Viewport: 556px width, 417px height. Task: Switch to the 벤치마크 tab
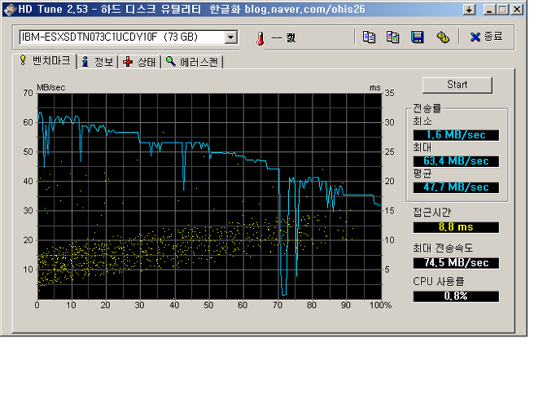(45, 61)
